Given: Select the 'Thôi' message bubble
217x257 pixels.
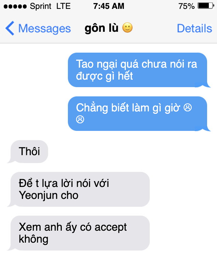Looking at the screenshot, I should pos(28,152).
